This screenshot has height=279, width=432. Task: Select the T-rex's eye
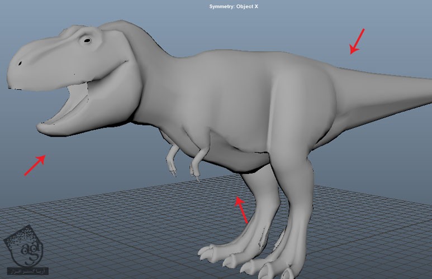pyautogui.click(x=87, y=40)
